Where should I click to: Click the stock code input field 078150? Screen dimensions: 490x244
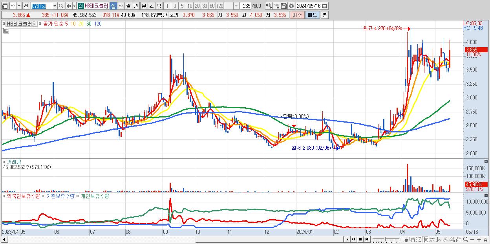click(x=41, y=6)
